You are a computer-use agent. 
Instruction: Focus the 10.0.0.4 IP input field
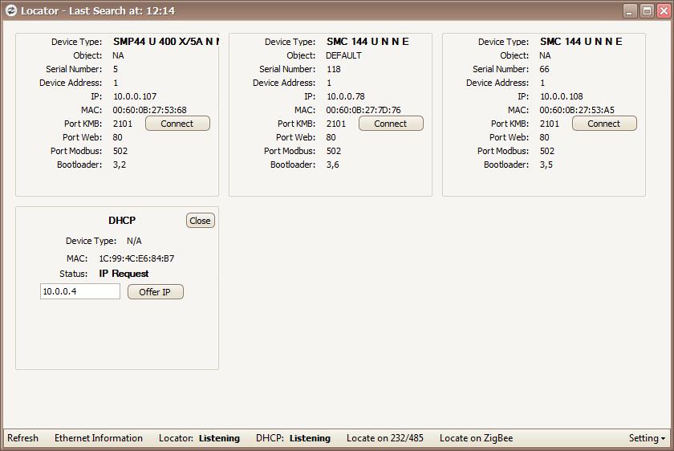(x=80, y=291)
